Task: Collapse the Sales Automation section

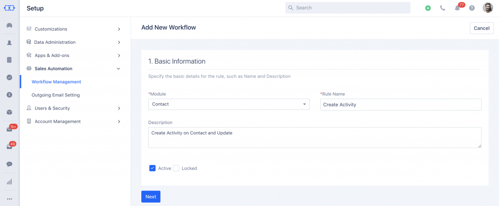Action: 74,69
